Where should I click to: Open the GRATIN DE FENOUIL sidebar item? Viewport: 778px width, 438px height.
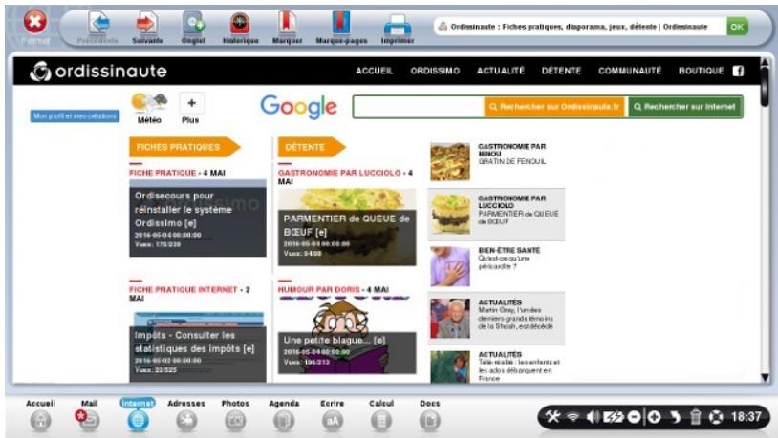pos(496,162)
